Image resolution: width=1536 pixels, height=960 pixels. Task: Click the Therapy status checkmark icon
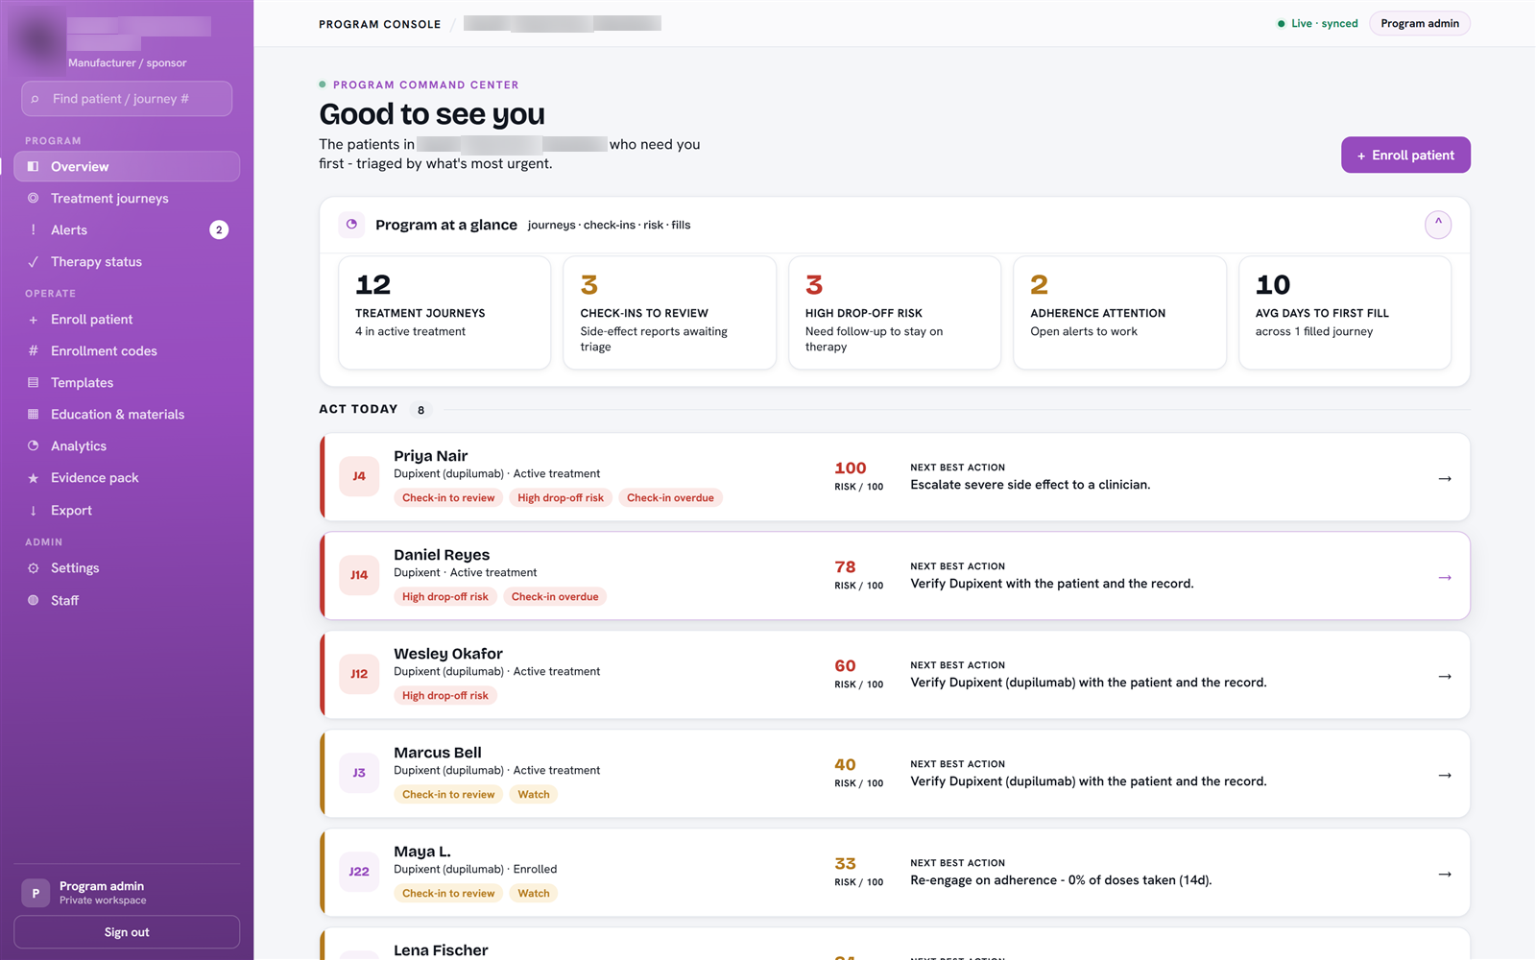[33, 261]
